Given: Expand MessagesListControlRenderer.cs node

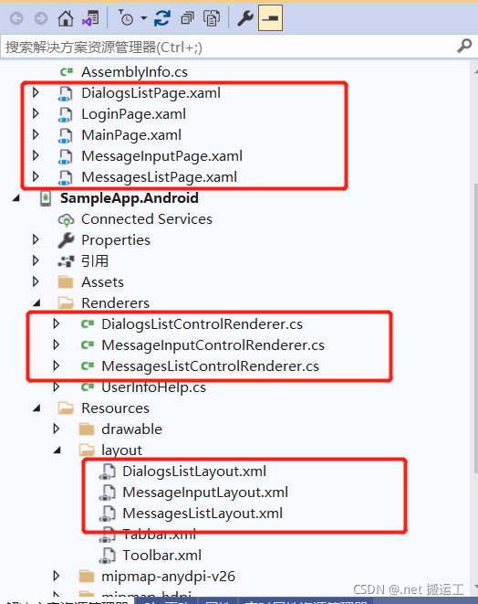Looking at the screenshot, I should click(x=57, y=366).
